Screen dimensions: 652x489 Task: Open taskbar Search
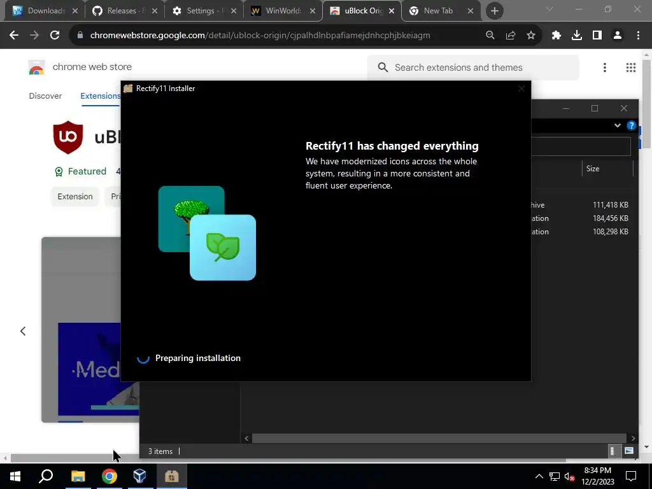coord(46,476)
